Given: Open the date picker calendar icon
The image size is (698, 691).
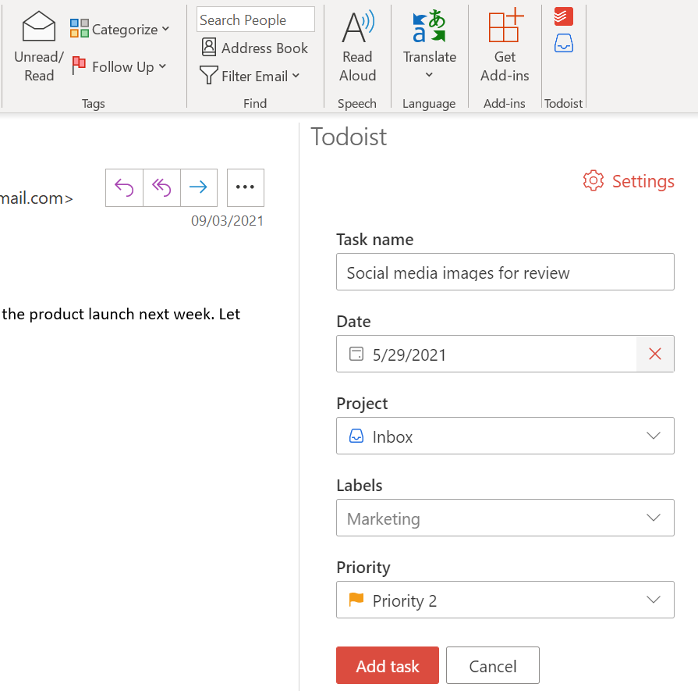Looking at the screenshot, I should pos(356,354).
